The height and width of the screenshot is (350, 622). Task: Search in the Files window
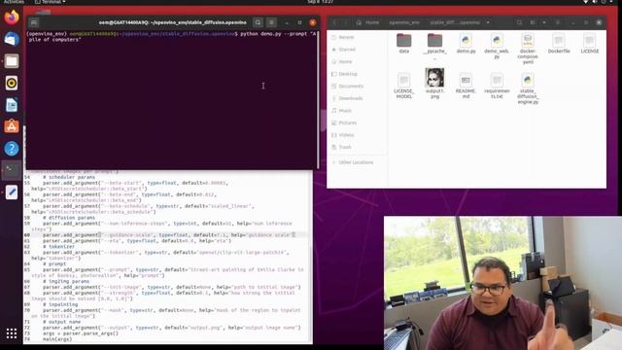tap(519, 22)
